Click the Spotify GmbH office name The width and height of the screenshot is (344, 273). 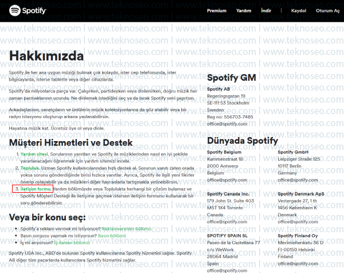pos(293,152)
